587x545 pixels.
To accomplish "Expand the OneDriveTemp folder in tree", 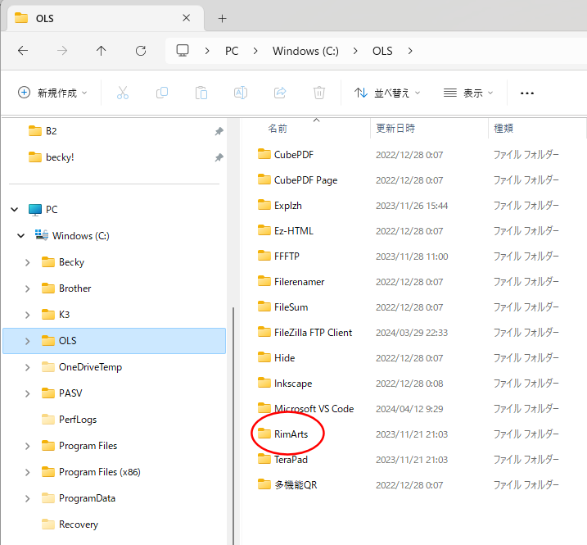I will coord(27,367).
